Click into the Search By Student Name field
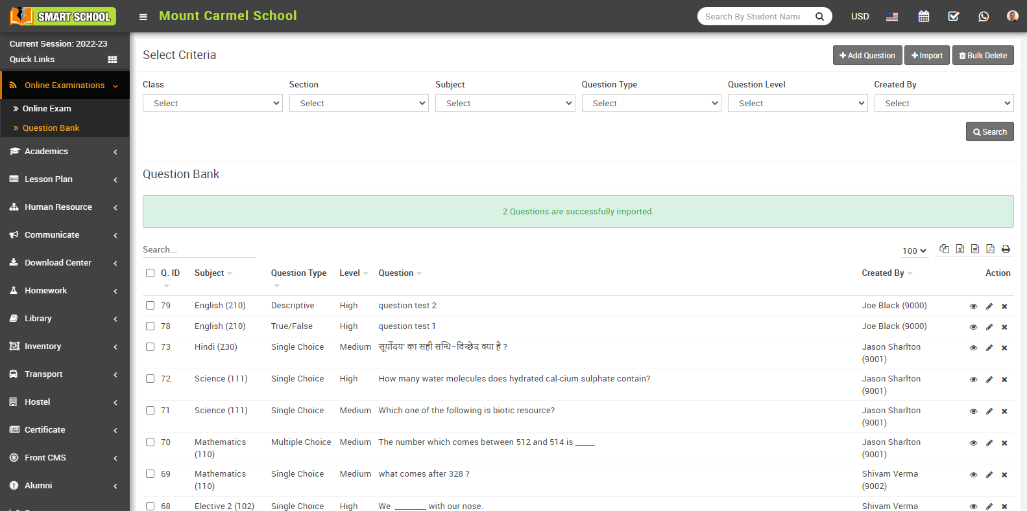This screenshot has width=1027, height=511. pos(753,16)
